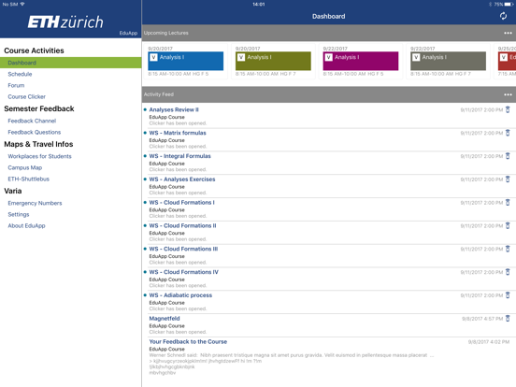Tap the Upcoming Lectures section header

tap(329, 33)
